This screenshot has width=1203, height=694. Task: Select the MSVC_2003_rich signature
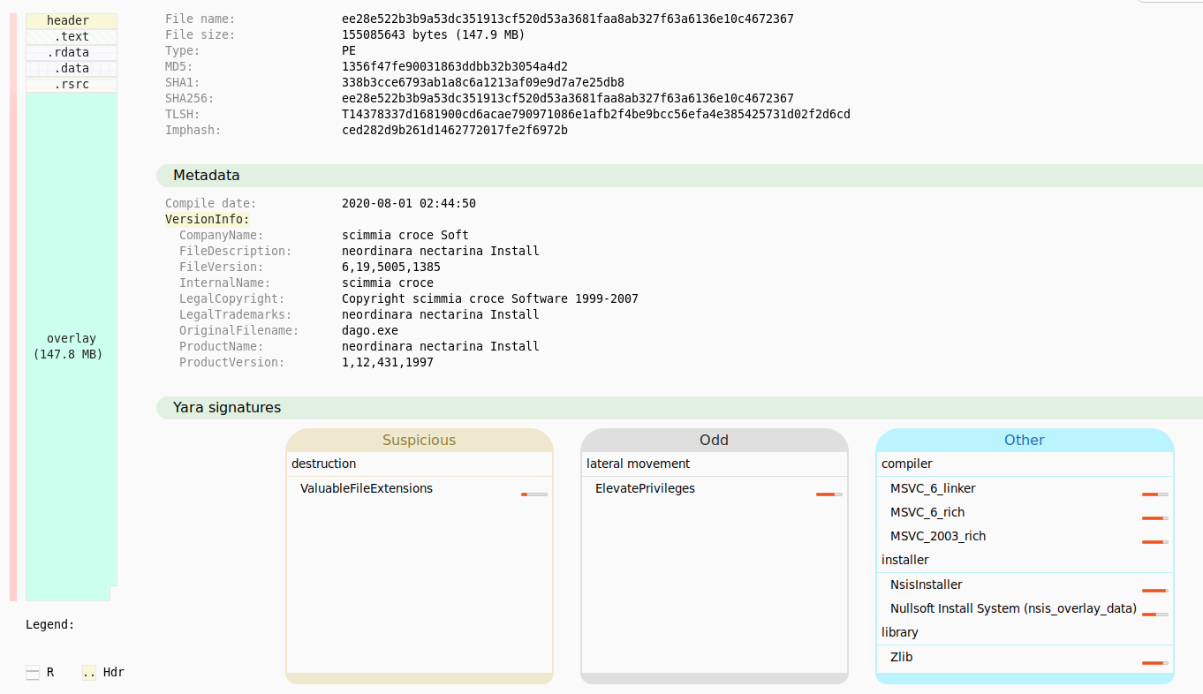click(939, 536)
